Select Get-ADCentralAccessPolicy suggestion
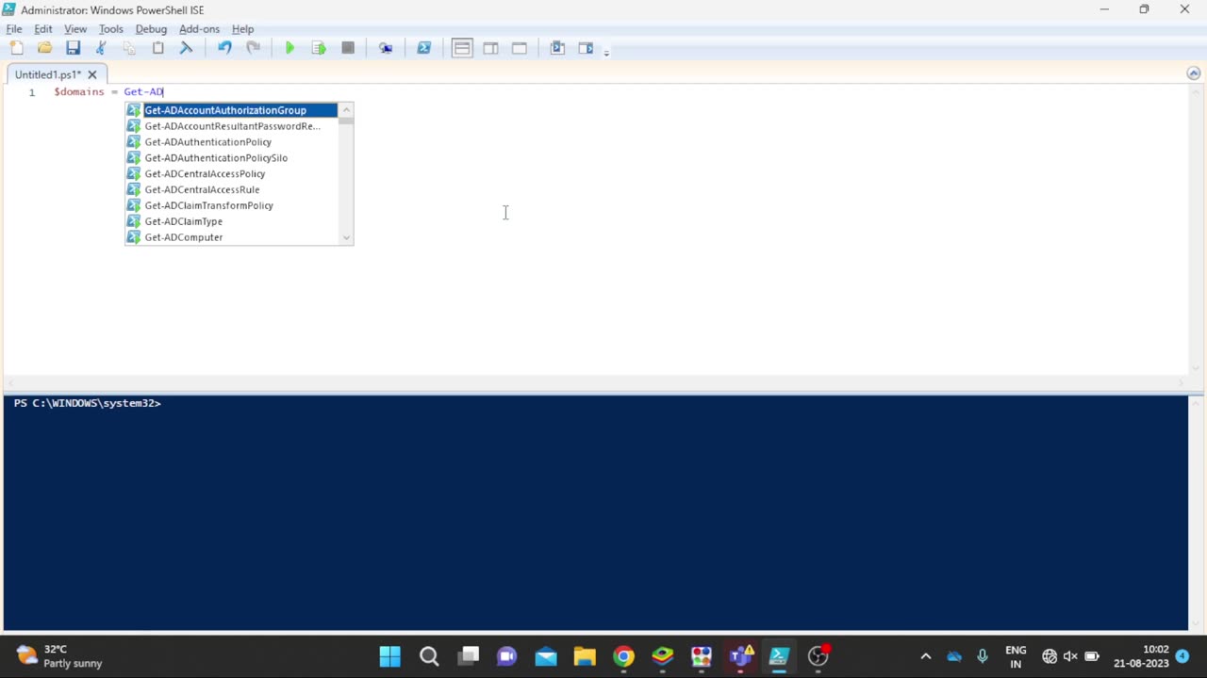 click(x=232, y=174)
